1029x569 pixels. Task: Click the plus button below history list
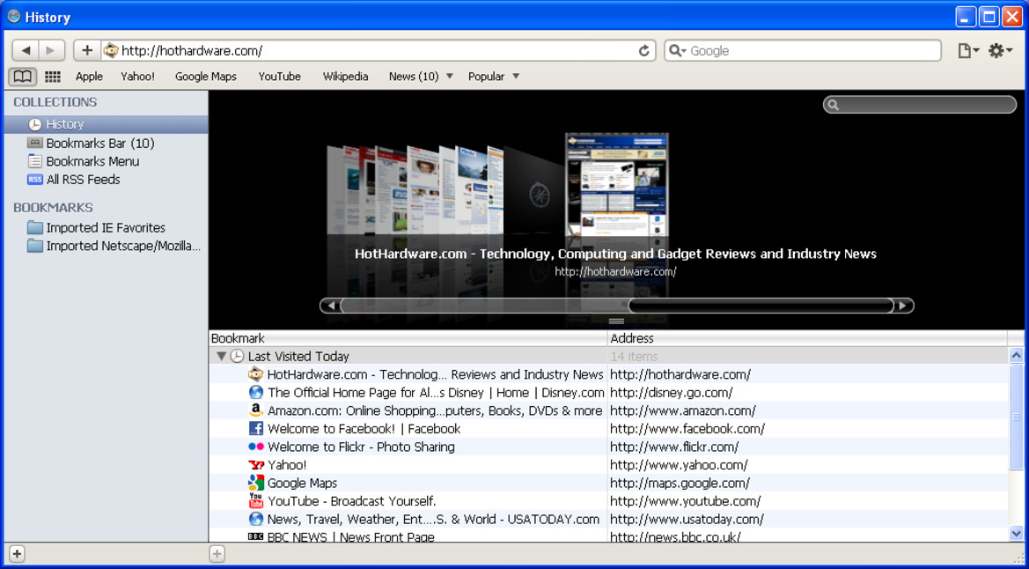[217, 553]
